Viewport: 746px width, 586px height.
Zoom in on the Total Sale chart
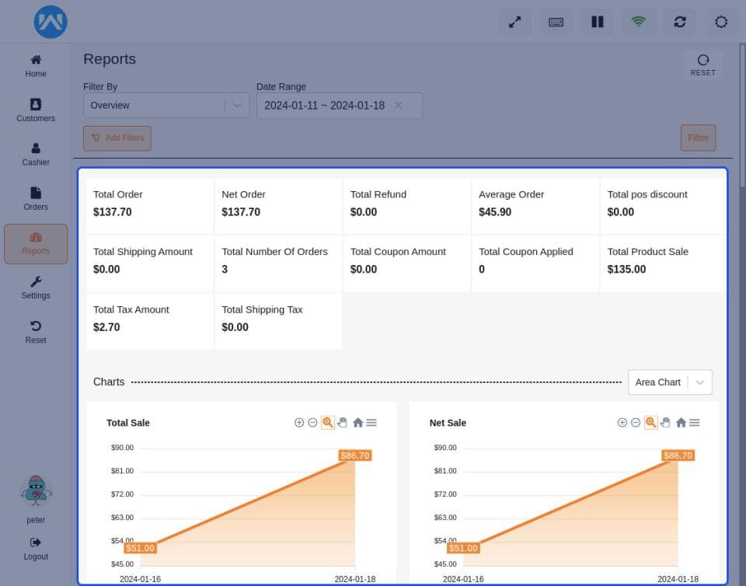298,422
